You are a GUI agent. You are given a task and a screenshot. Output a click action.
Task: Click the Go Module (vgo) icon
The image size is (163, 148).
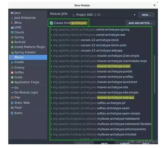(x=12, y=93)
